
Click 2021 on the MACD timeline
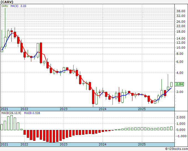[x=4, y=144]
